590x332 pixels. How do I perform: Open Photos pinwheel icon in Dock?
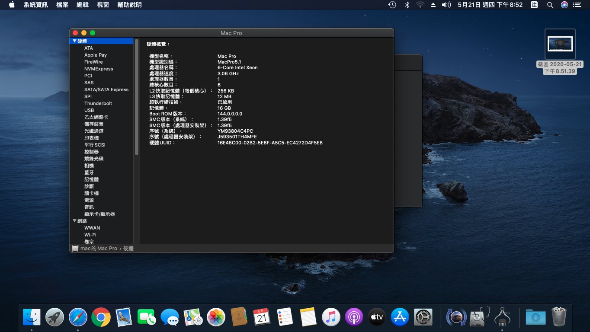point(216,317)
